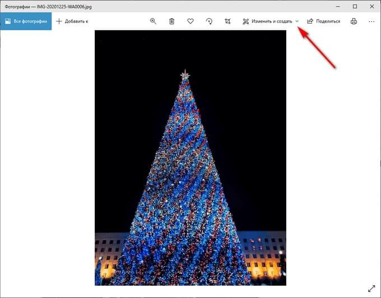Go back to Все фотографии
Image resolution: width=381 pixels, height=298 pixels.
point(26,21)
